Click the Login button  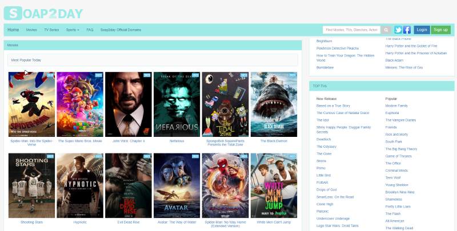422,30
